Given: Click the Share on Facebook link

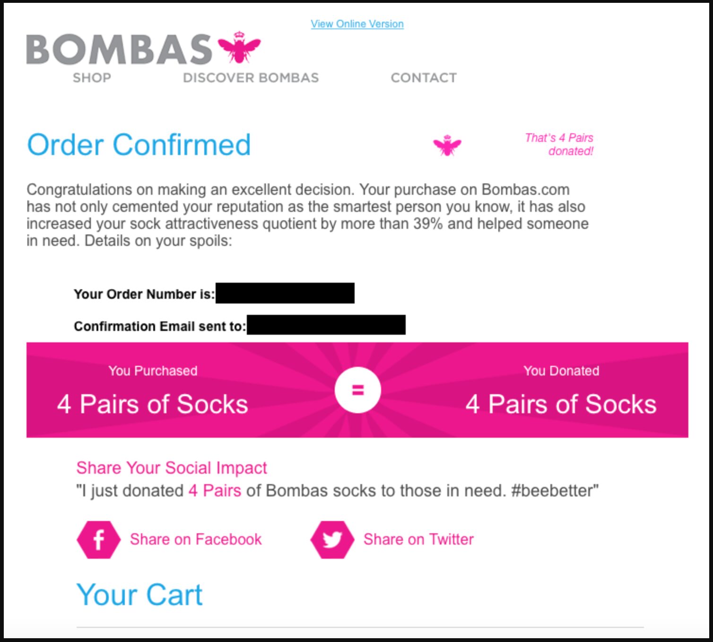Looking at the screenshot, I should [196, 539].
